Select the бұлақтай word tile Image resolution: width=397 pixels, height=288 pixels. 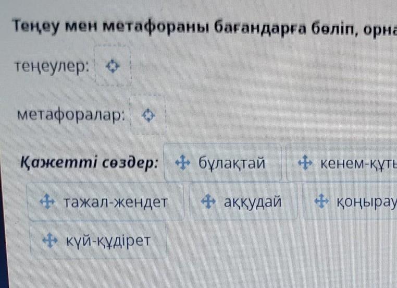click(223, 163)
